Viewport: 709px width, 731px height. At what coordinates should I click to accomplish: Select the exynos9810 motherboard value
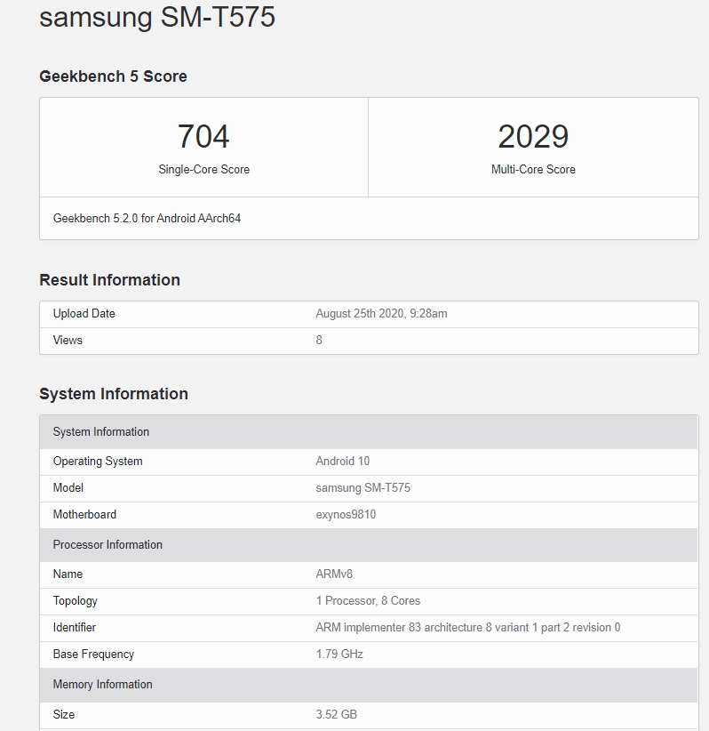[346, 515]
